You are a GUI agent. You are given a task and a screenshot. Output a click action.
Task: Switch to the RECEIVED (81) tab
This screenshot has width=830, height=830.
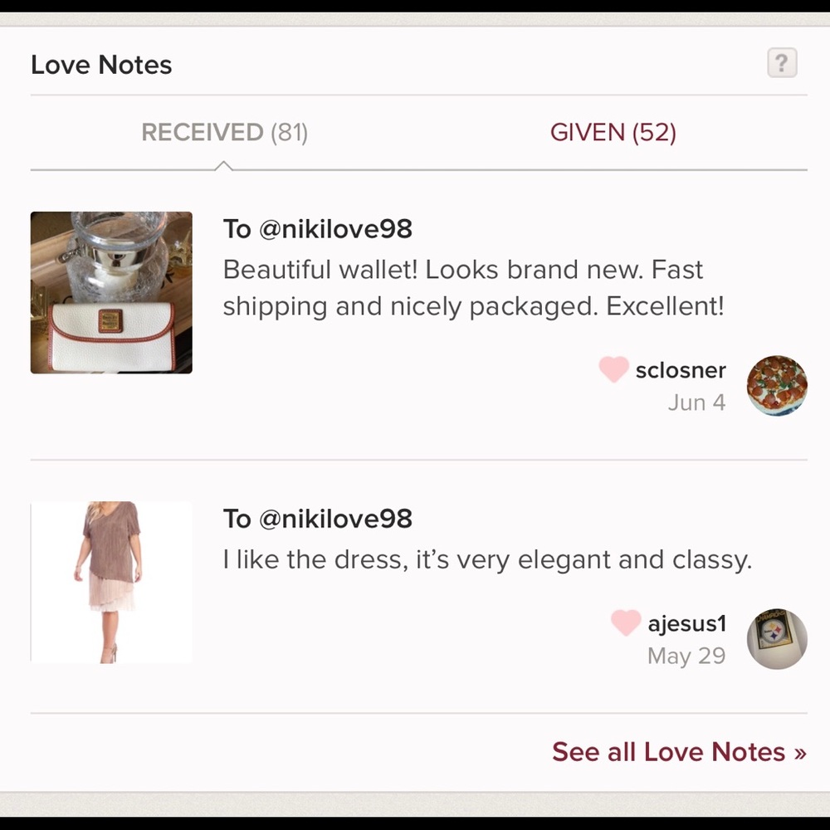pos(224,132)
